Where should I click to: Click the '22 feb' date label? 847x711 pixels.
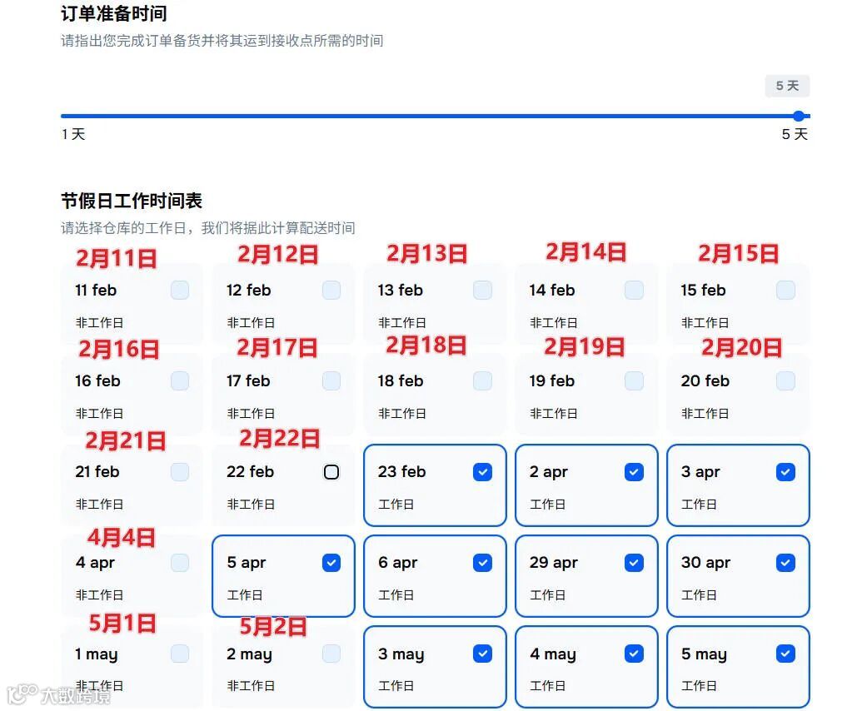250,472
